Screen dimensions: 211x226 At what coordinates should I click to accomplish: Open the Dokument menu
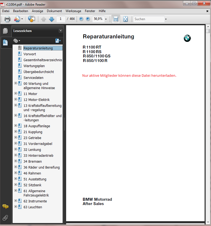pyautogui.click(x=54, y=11)
